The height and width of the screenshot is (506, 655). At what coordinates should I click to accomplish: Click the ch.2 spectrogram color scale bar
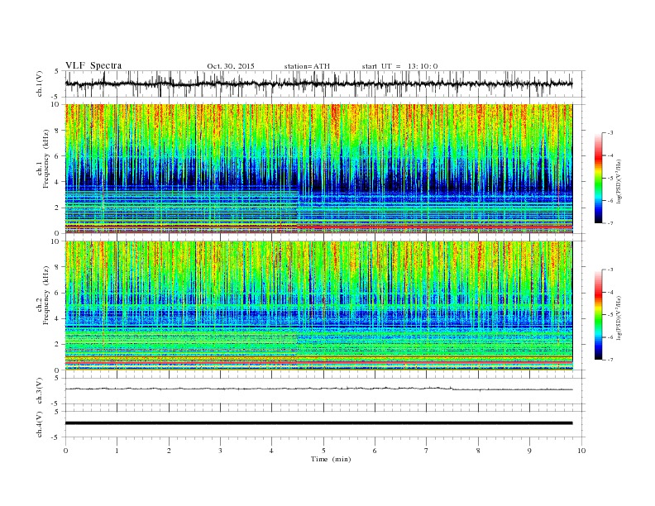tap(598, 315)
